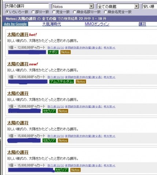This screenshot has height=175, width=157.
Task: Open the 太陽の護符 listing marked hot!
Action: click(x=18, y=35)
